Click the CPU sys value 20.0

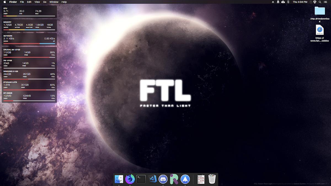coord(22,11)
